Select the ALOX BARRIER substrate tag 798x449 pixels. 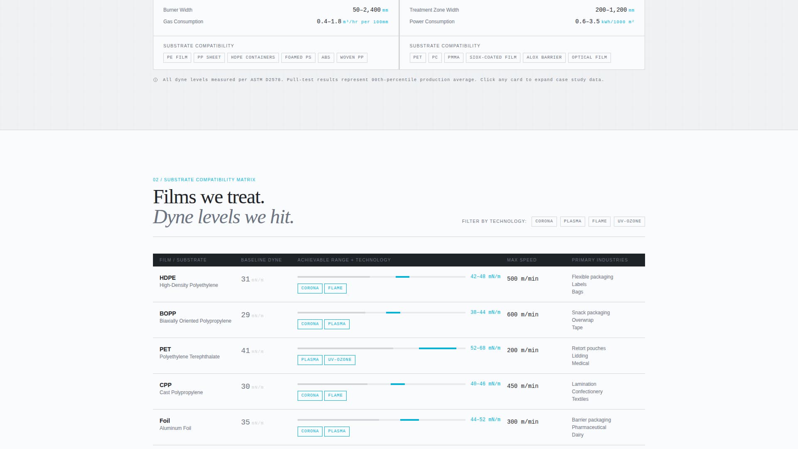(x=544, y=57)
